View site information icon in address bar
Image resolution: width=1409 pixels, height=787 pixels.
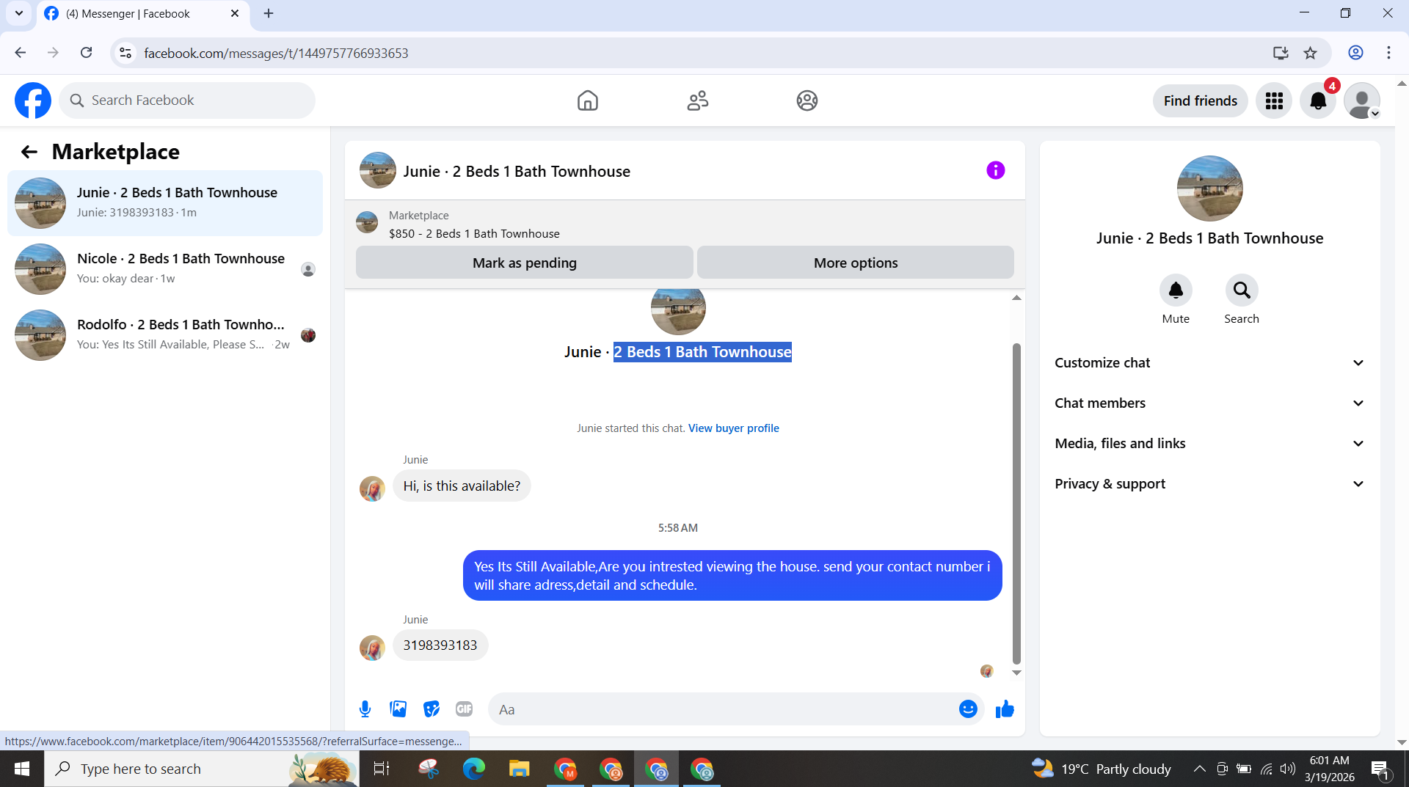click(x=125, y=53)
